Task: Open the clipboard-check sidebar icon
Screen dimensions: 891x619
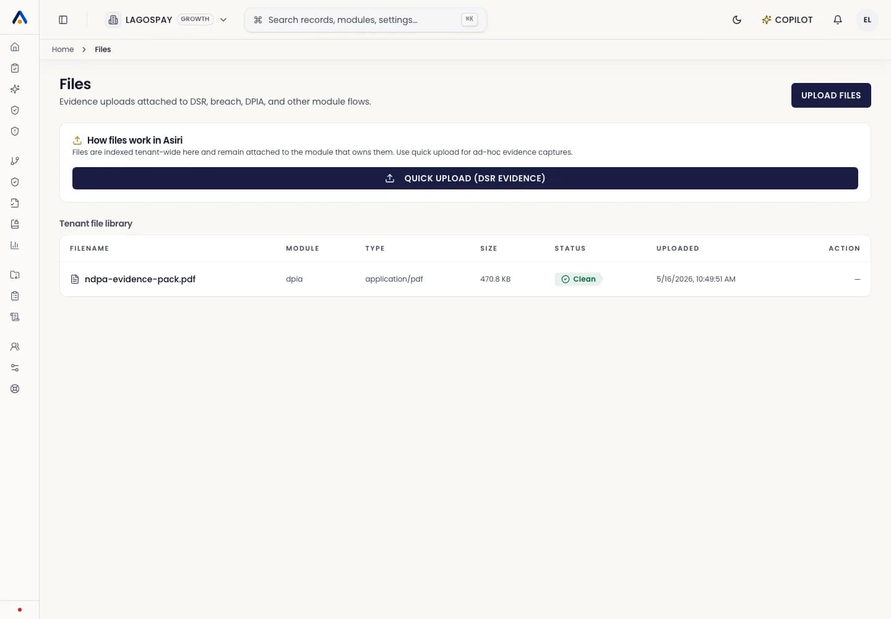Action: point(15,68)
